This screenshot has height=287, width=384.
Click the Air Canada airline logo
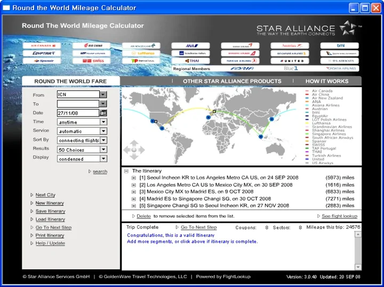42,45
